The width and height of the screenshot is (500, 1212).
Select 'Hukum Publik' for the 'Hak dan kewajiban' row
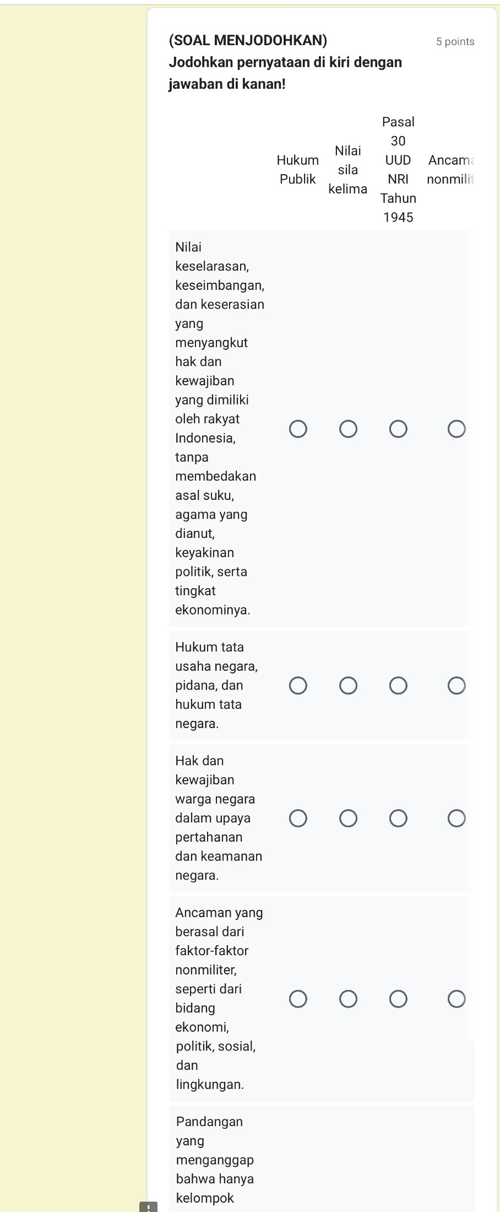[x=298, y=818]
